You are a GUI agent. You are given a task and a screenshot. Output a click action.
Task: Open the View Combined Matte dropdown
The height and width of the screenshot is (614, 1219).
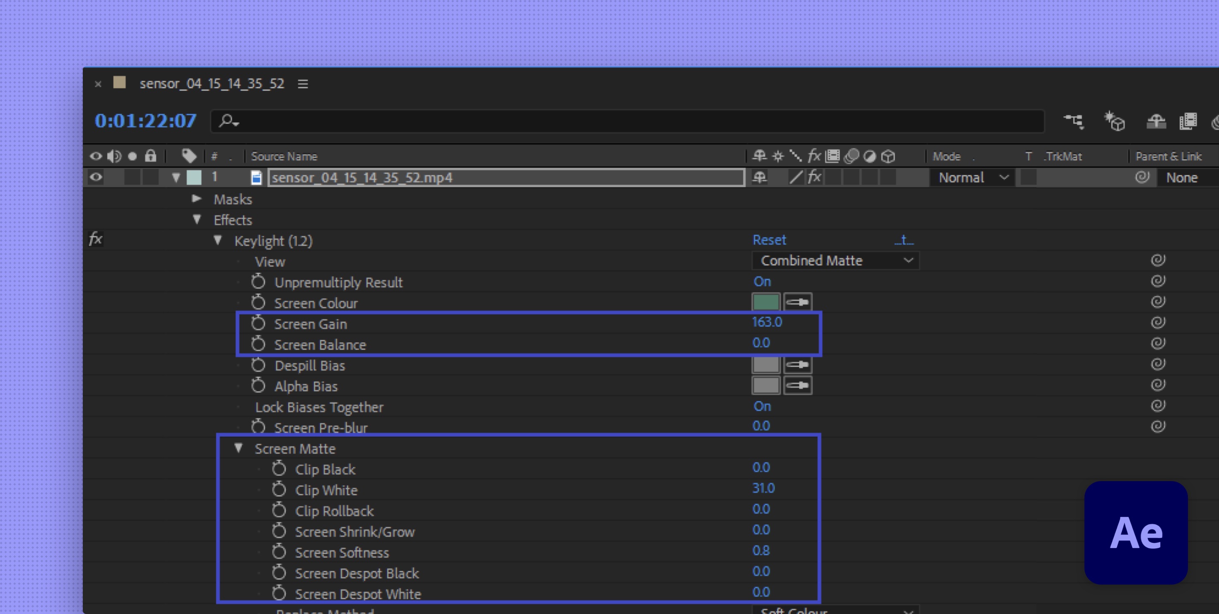[x=835, y=261]
